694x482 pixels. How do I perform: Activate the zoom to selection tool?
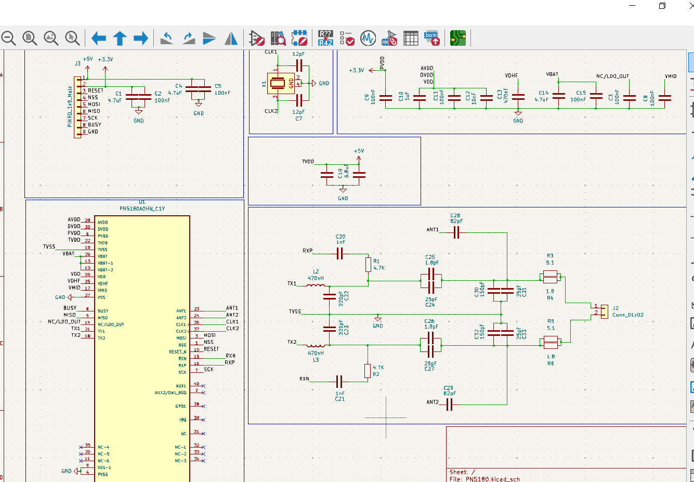[72, 38]
